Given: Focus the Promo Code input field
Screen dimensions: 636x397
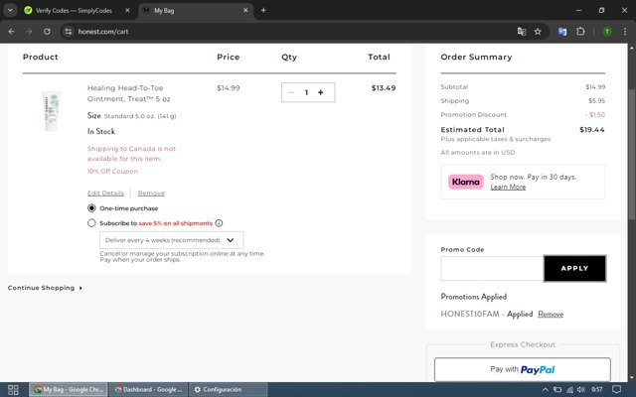Looking at the screenshot, I should [492, 268].
